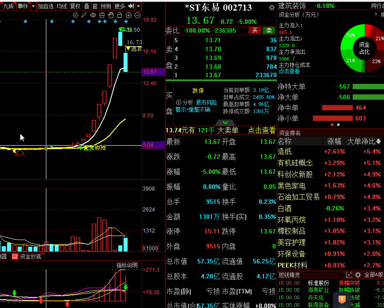The width and height of the screenshot is (384, 308).
Task: Select second page dot under net order bars
Action: [338, 124]
